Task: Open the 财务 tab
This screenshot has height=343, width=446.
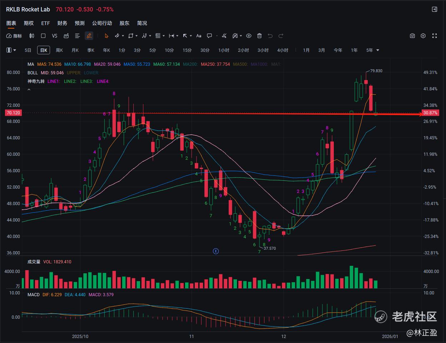Action: point(62,23)
